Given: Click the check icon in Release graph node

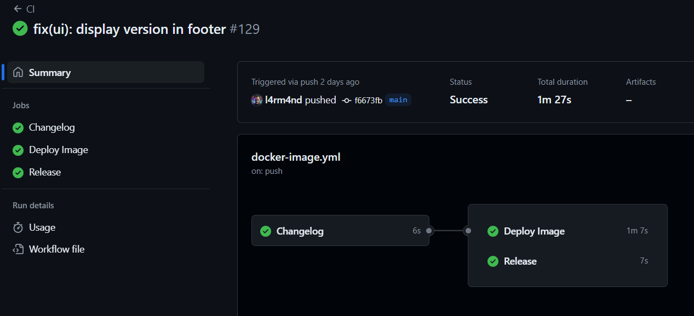Looking at the screenshot, I should [492, 261].
